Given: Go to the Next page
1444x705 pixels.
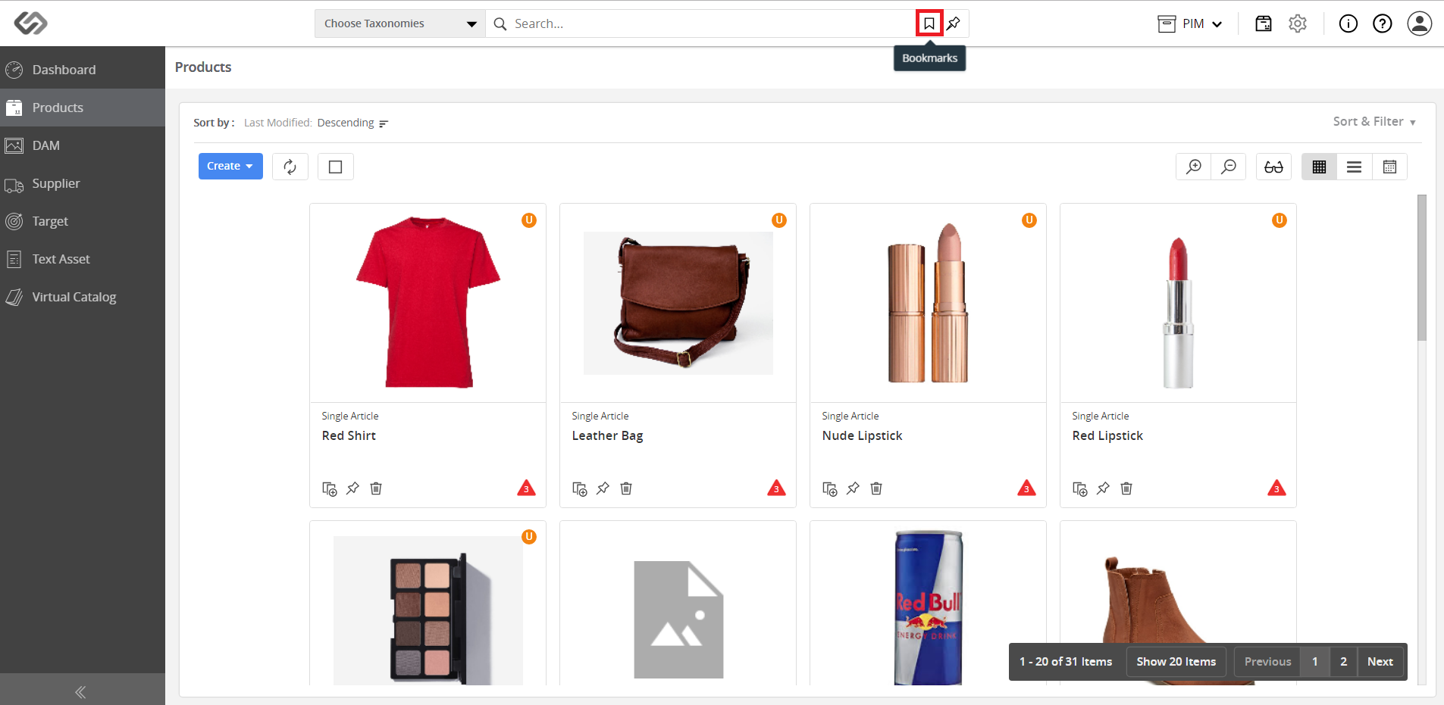Looking at the screenshot, I should click(1380, 662).
